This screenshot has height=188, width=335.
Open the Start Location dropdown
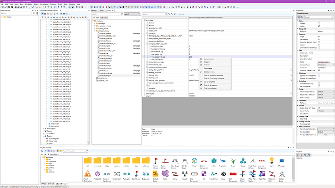pos(326,97)
